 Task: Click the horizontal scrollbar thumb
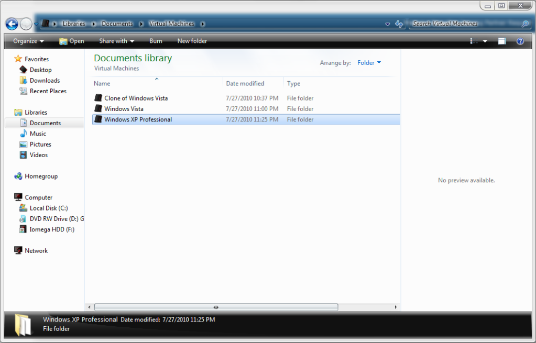pos(216,307)
